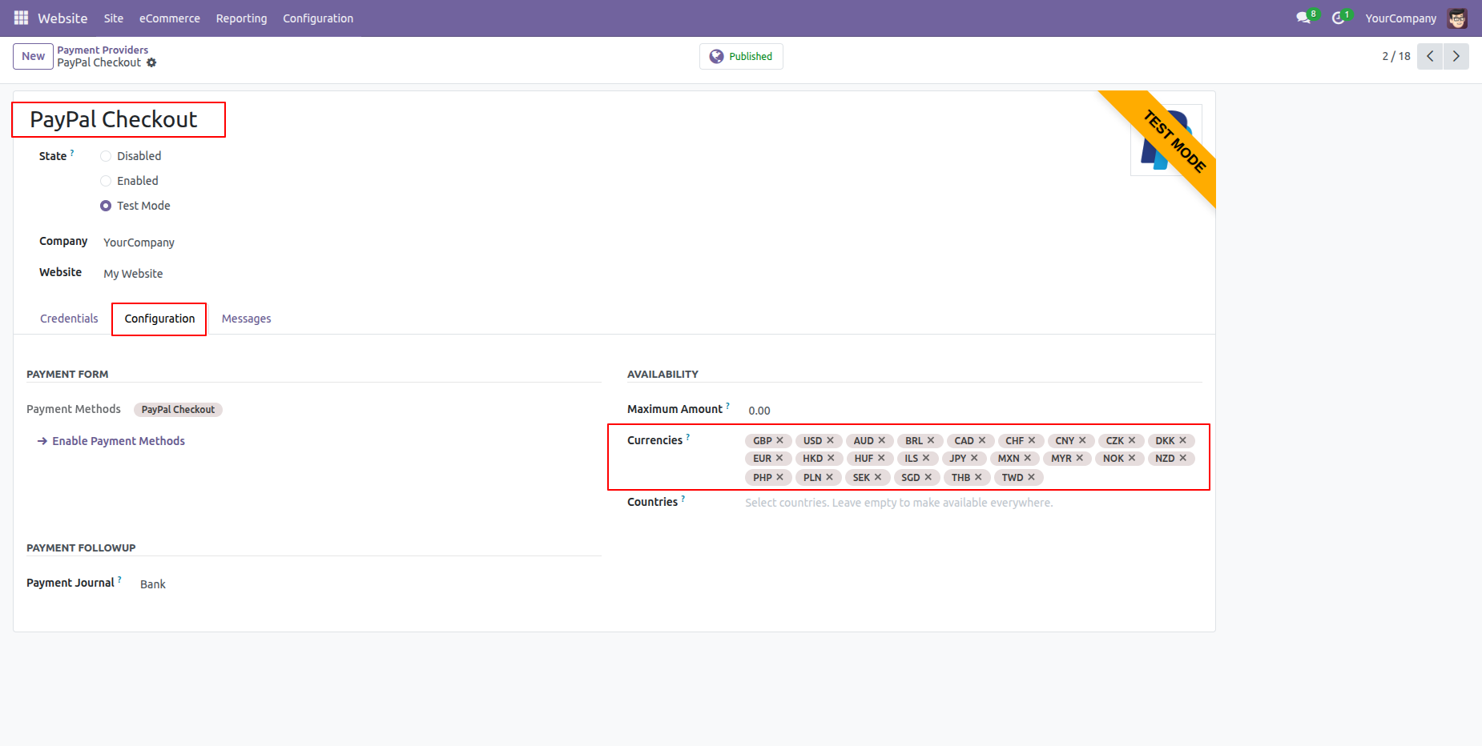Remove the PHP currency tag
The height and width of the screenshot is (746, 1482).
(x=780, y=477)
